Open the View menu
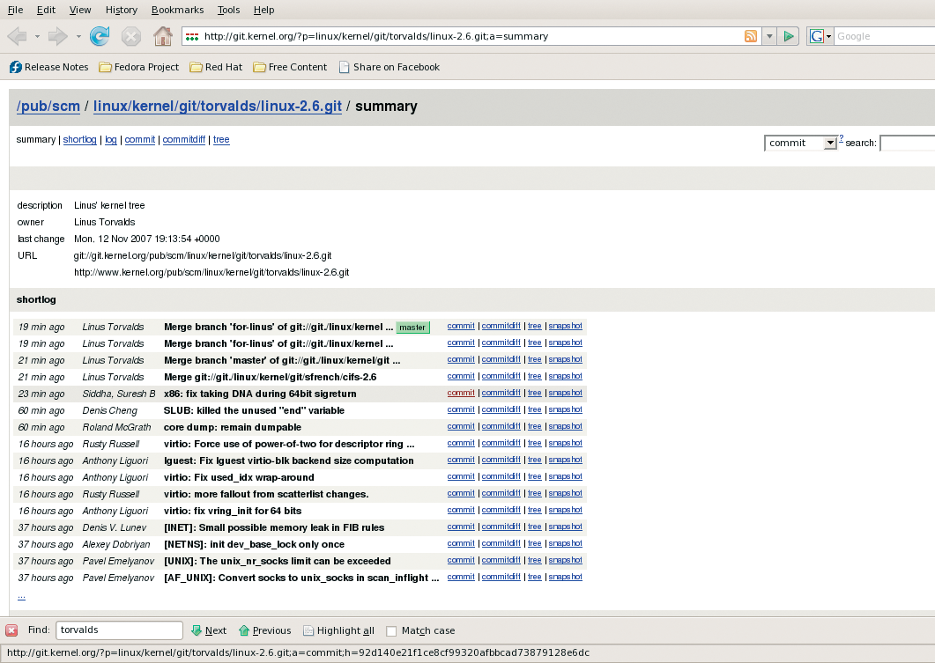Viewport: 935px width, 663px height. (x=80, y=10)
